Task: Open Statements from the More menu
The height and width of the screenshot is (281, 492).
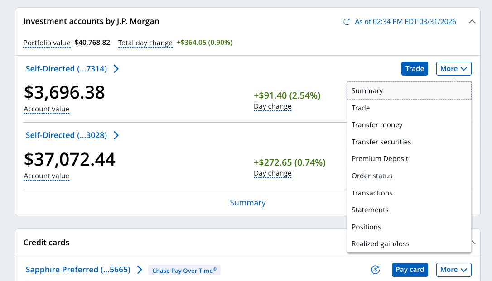Action: pyautogui.click(x=409, y=210)
